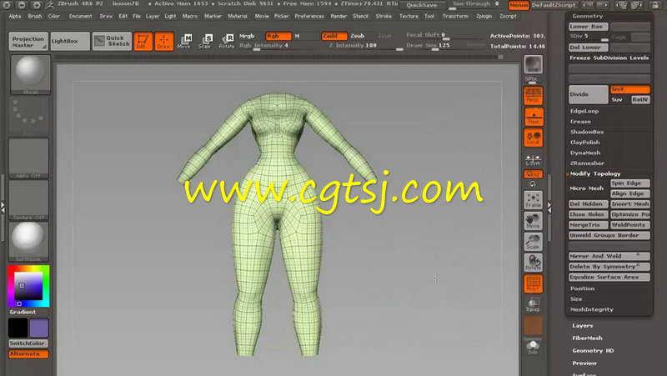Click the Projection Master button
This screenshot has height=376, width=667.
tap(28, 41)
